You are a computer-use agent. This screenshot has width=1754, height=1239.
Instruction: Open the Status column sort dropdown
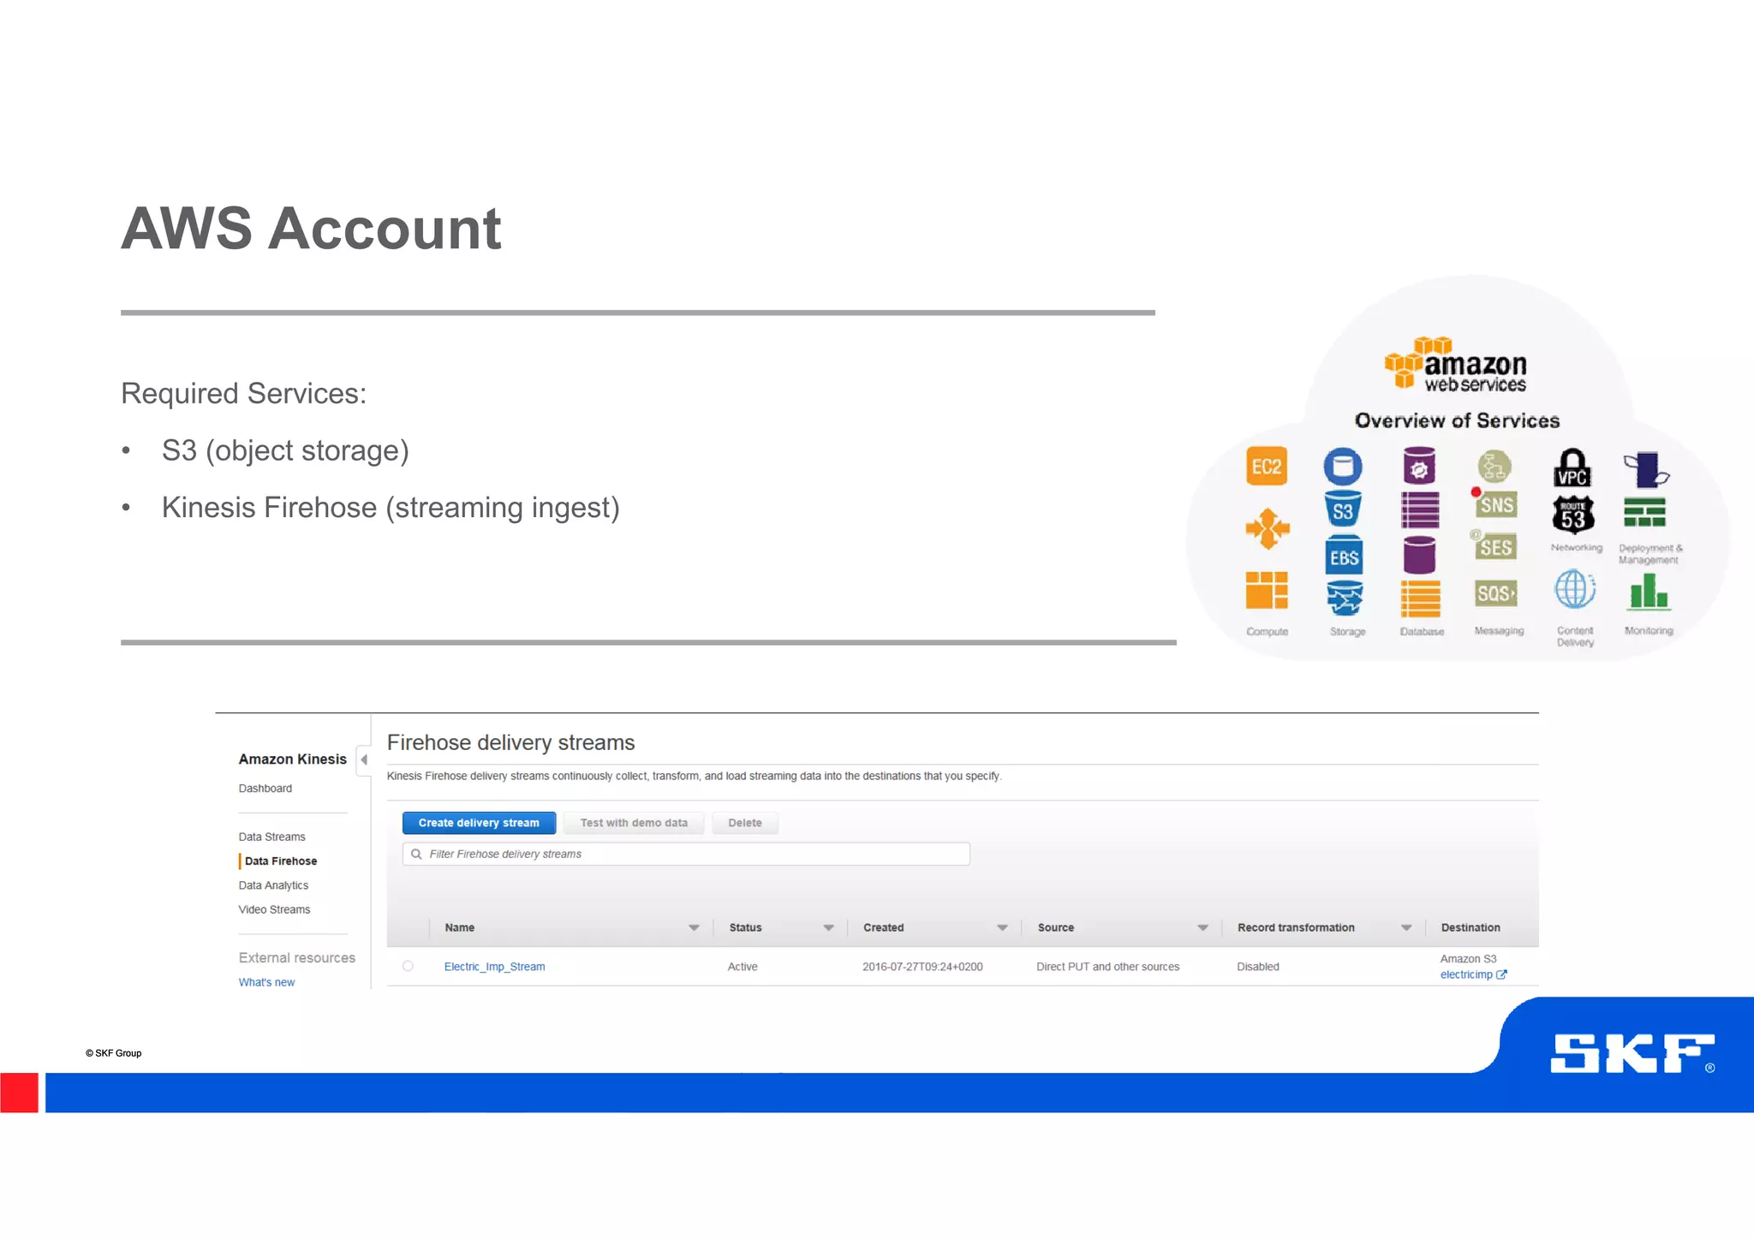click(x=828, y=927)
